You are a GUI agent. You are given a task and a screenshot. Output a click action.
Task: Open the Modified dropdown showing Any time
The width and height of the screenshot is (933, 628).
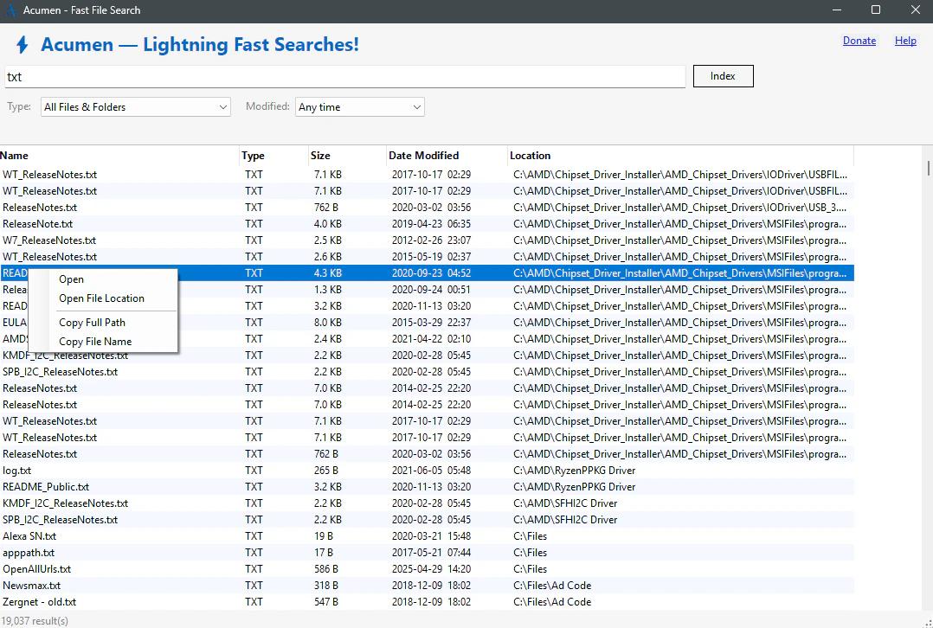pos(360,107)
